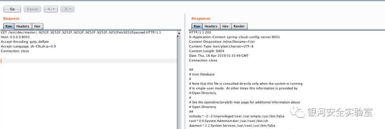Go back in request history

(x=49, y=9)
